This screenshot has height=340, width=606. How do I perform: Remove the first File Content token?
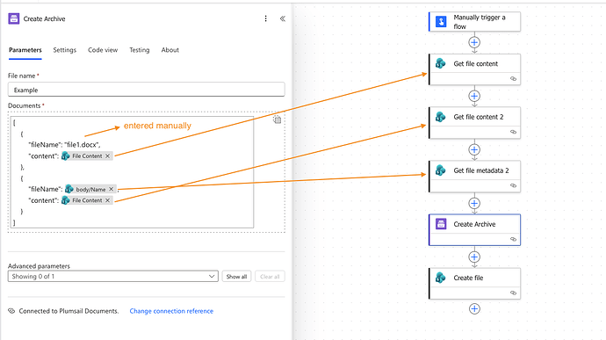coord(107,156)
